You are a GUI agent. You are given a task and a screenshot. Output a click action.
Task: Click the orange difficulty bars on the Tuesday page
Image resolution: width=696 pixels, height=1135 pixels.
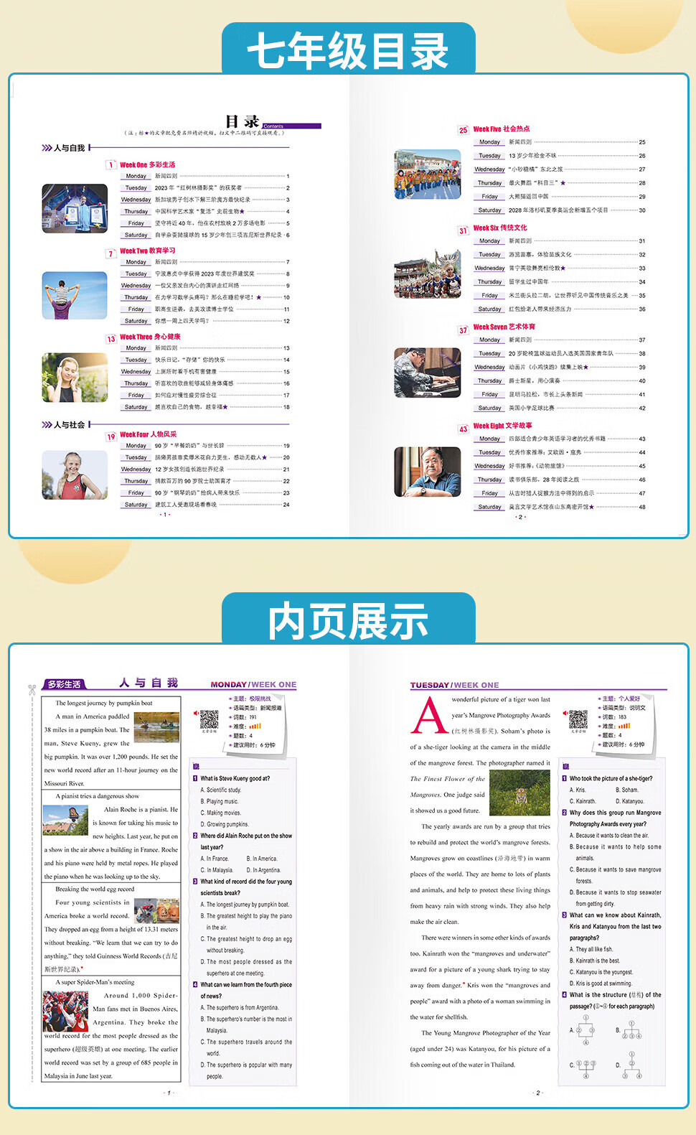624,726
